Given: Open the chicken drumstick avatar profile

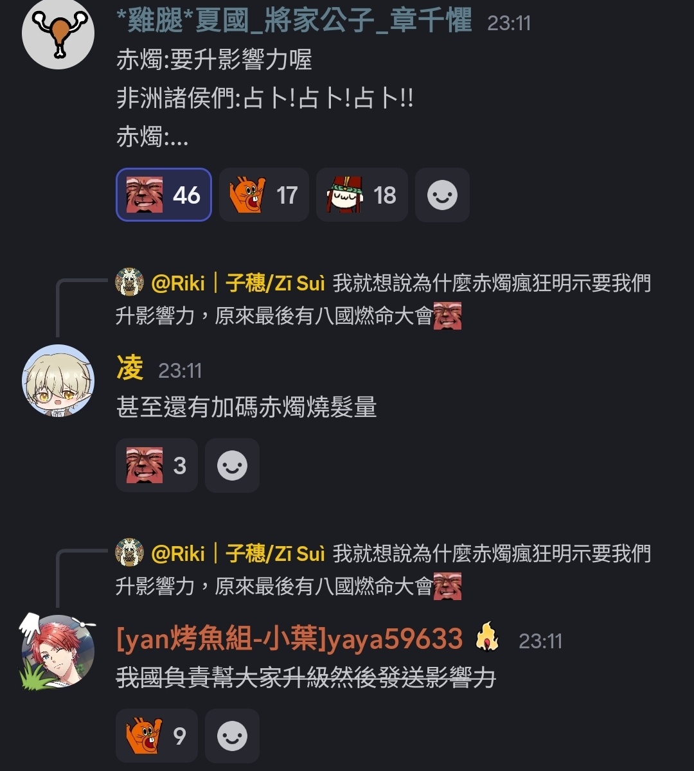Looking at the screenshot, I should click(58, 32).
